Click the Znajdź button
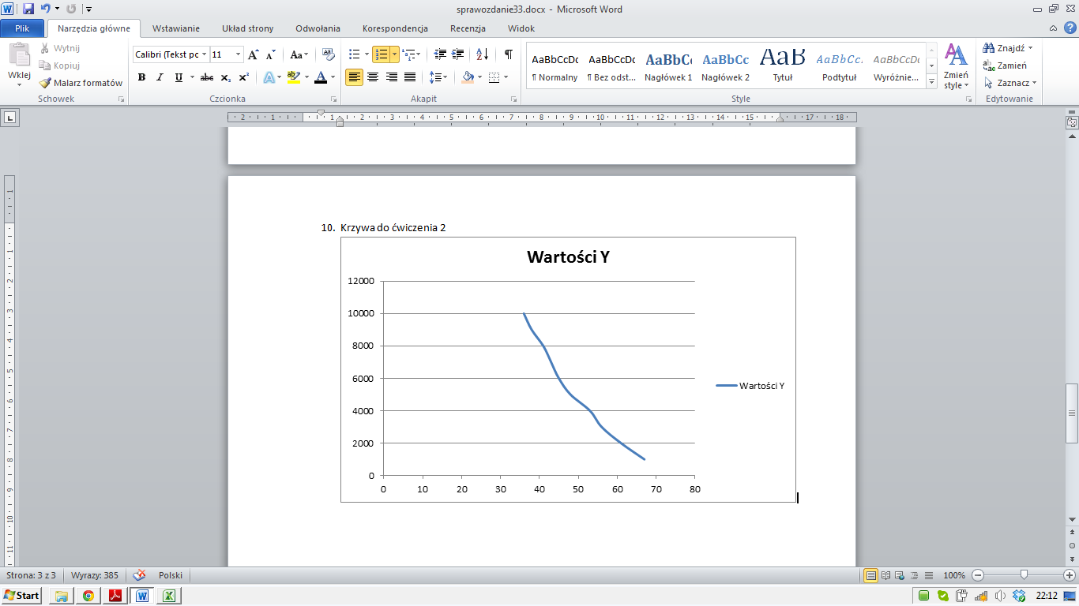 click(1007, 48)
